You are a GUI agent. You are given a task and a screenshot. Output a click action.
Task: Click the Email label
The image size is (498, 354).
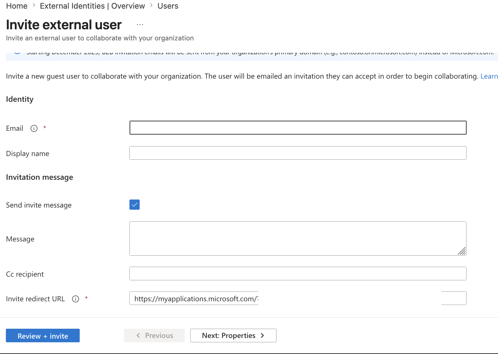(x=15, y=128)
